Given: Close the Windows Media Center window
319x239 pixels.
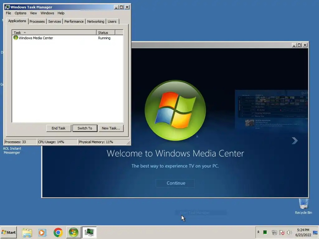Looking at the screenshot, I should click(305, 45).
